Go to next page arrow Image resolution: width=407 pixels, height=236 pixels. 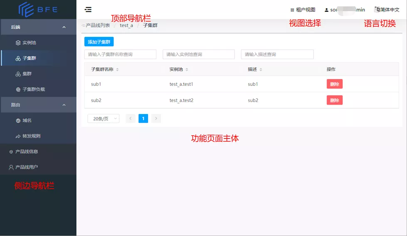(156, 118)
